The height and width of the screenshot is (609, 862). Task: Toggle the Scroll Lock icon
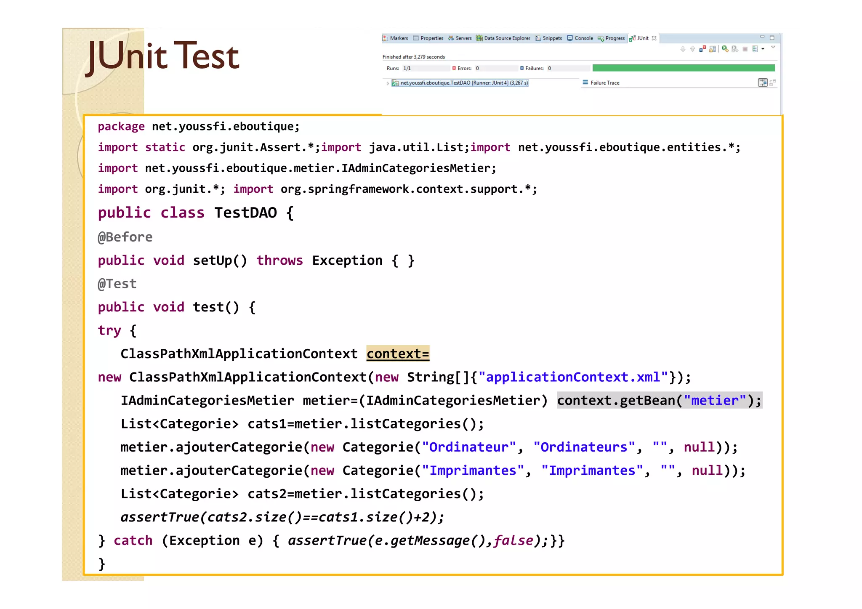pyautogui.click(x=713, y=49)
